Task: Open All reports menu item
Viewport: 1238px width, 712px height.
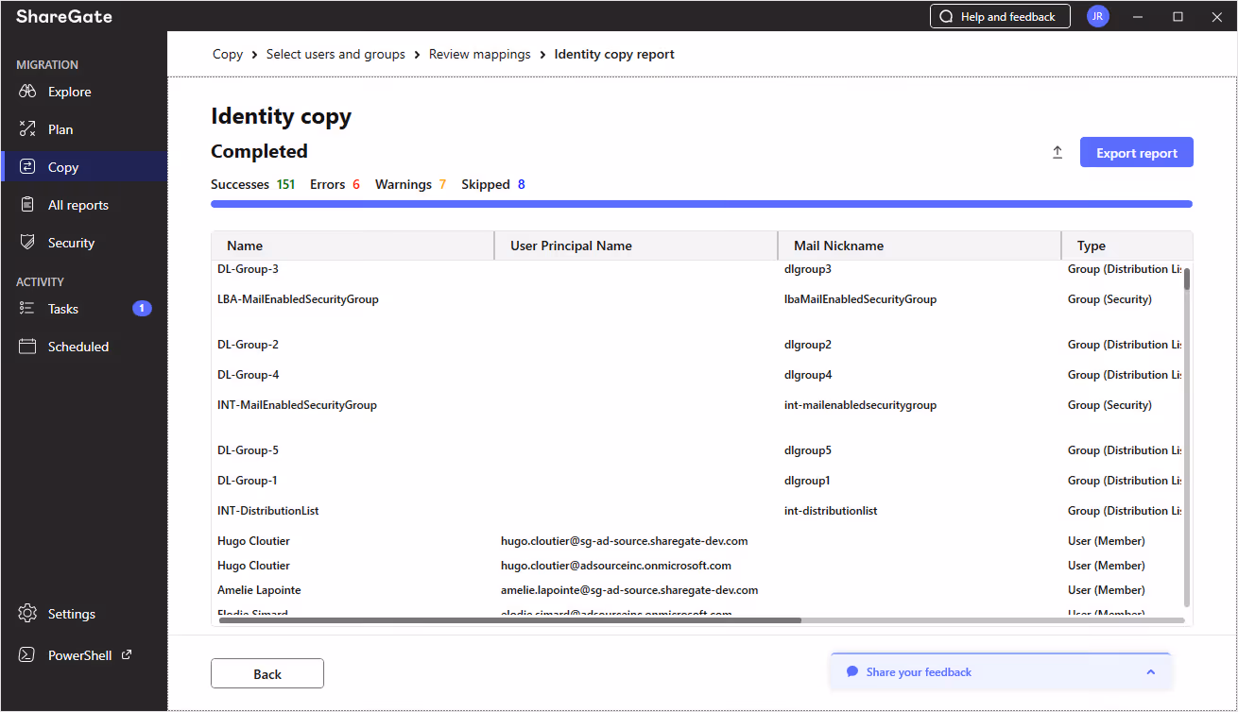Action: [x=84, y=205]
